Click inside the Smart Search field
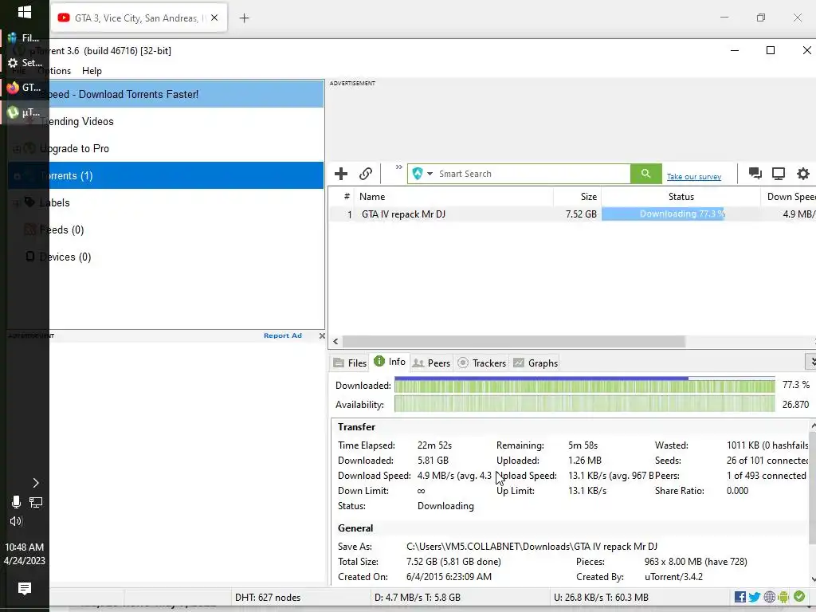Viewport: 816px width, 612px height. click(533, 174)
